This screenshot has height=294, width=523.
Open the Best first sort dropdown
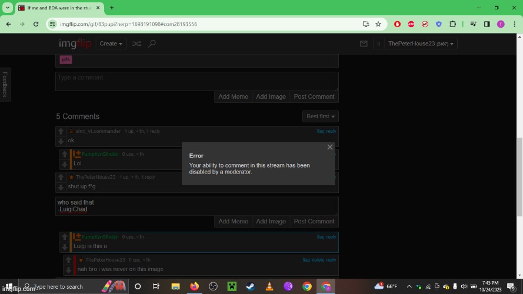pos(320,116)
